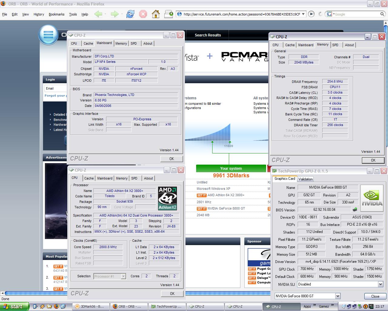Click the red Stop loading icon

(x=143, y=14)
